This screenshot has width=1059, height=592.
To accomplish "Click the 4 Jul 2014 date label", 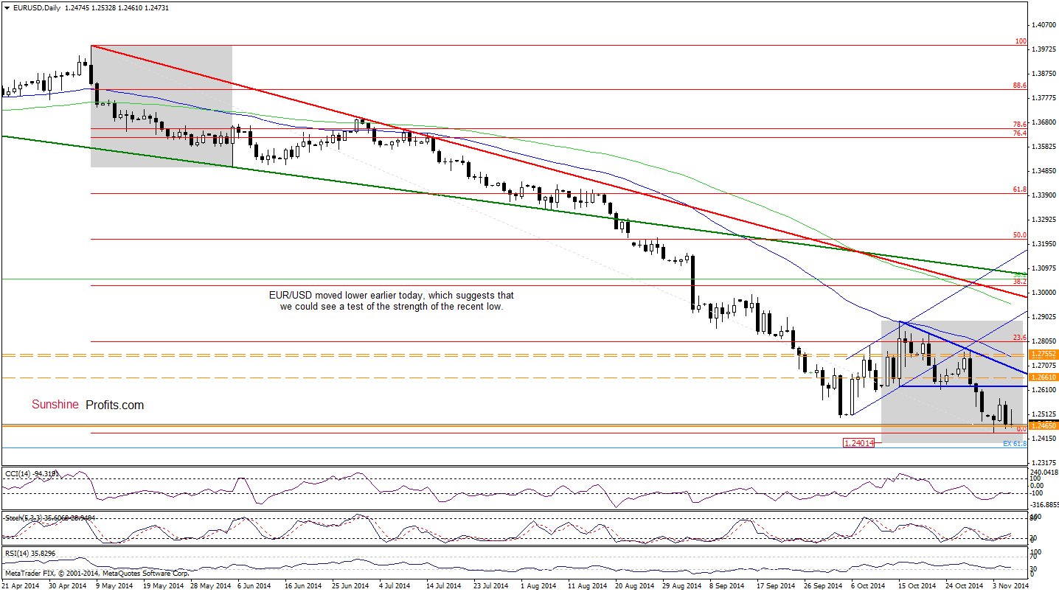I will coord(394,585).
